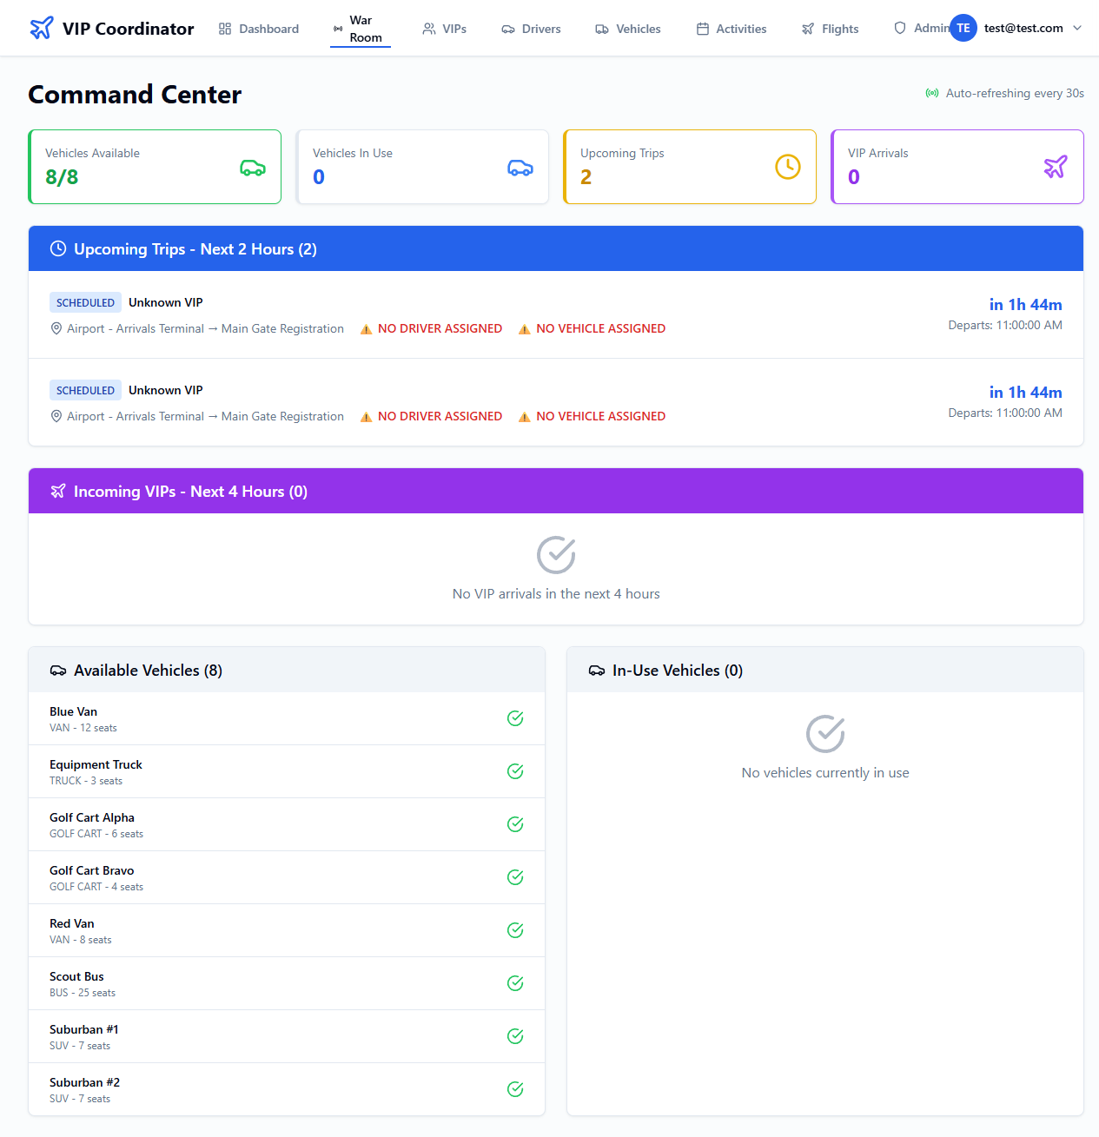The width and height of the screenshot is (1099, 1137).
Task: Select the Equipment Truck list entry
Action: 286,771
